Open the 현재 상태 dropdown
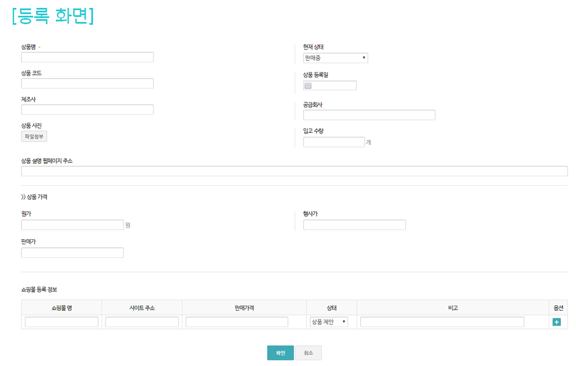This screenshot has width=576, height=366. 335,57
